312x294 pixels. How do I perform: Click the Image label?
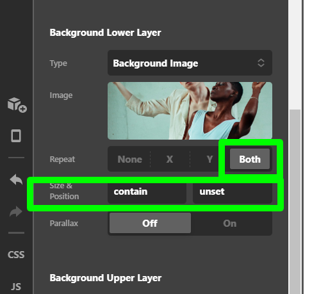(x=61, y=95)
